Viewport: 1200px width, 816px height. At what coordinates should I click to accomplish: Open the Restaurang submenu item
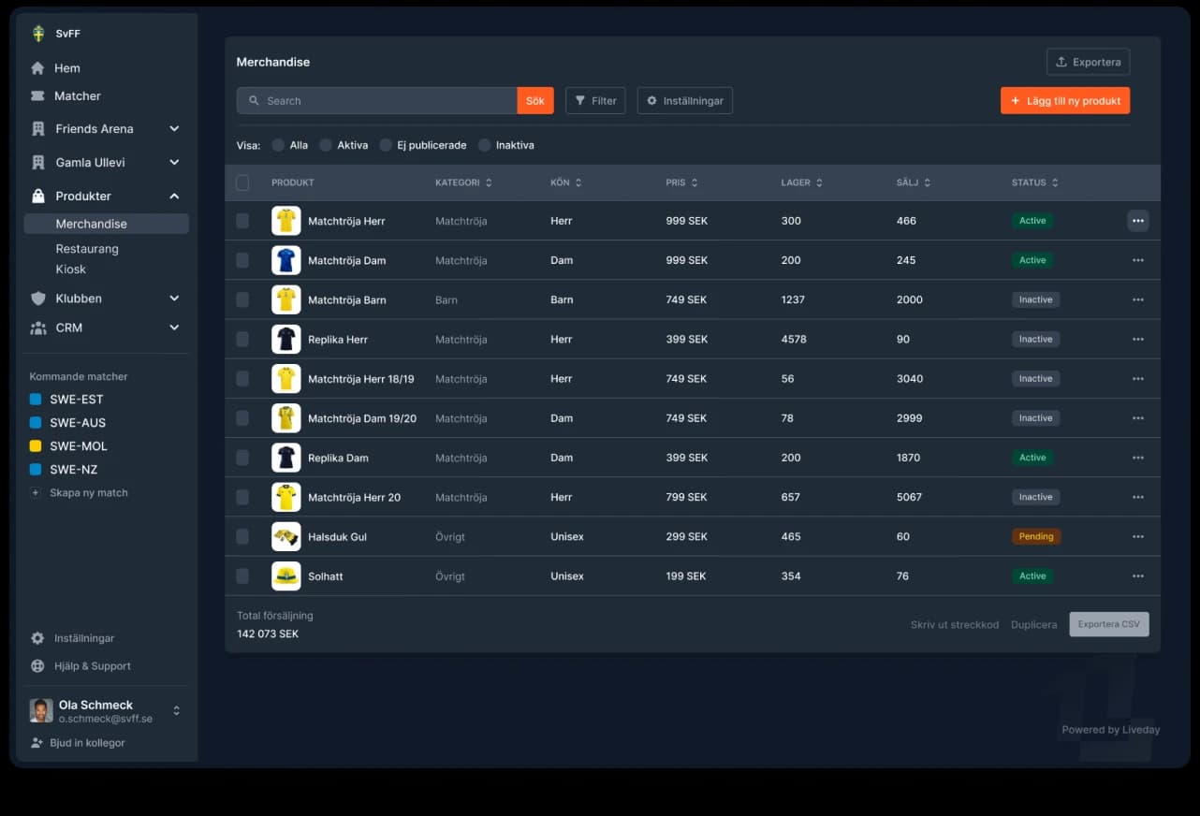pos(87,249)
